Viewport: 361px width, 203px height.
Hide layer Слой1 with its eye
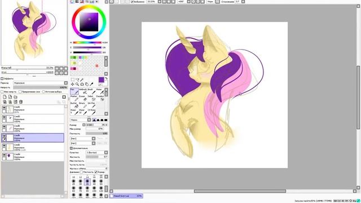tap(4, 108)
